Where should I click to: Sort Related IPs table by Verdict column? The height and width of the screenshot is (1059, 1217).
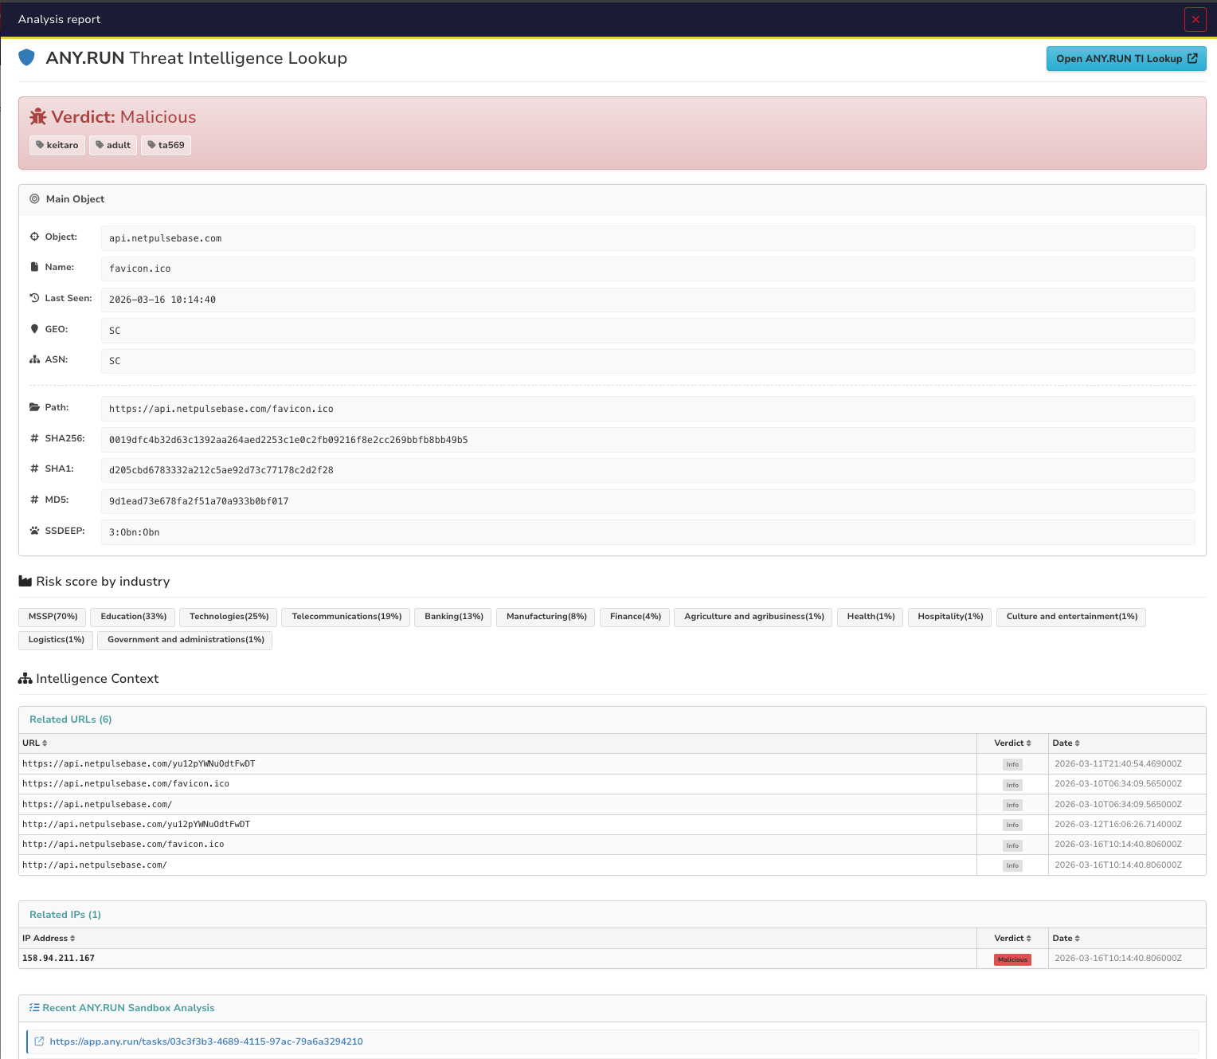pyautogui.click(x=1012, y=939)
